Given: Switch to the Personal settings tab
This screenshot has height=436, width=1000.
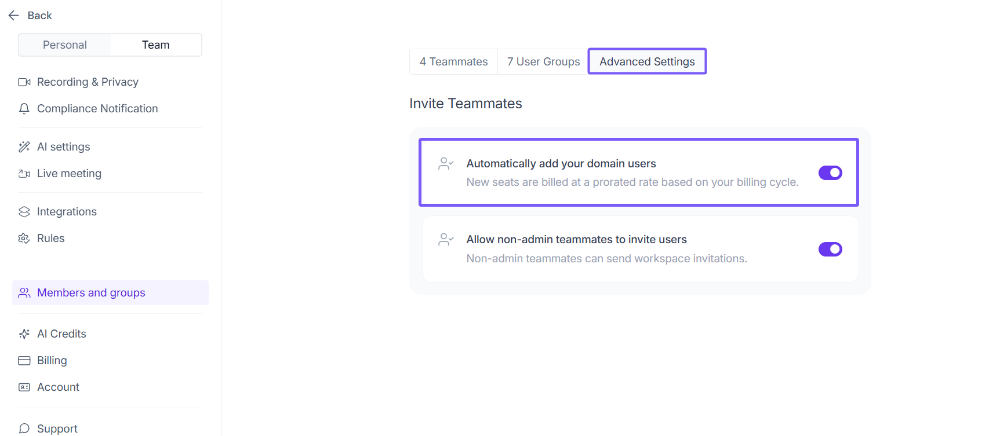Looking at the screenshot, I should point(65,45).
